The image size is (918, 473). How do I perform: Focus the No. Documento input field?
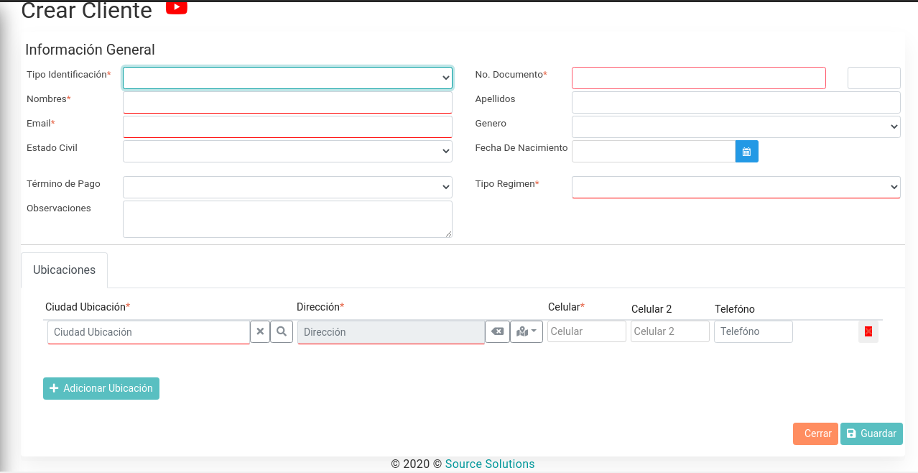pyautogui.click(x=699, y=78)
